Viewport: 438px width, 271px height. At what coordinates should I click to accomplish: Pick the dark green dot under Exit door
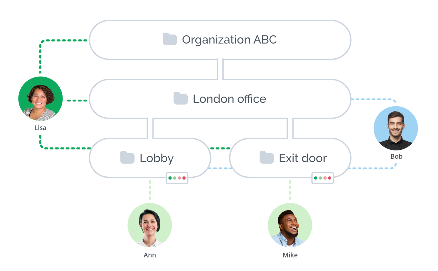click(x=315, y=178)
